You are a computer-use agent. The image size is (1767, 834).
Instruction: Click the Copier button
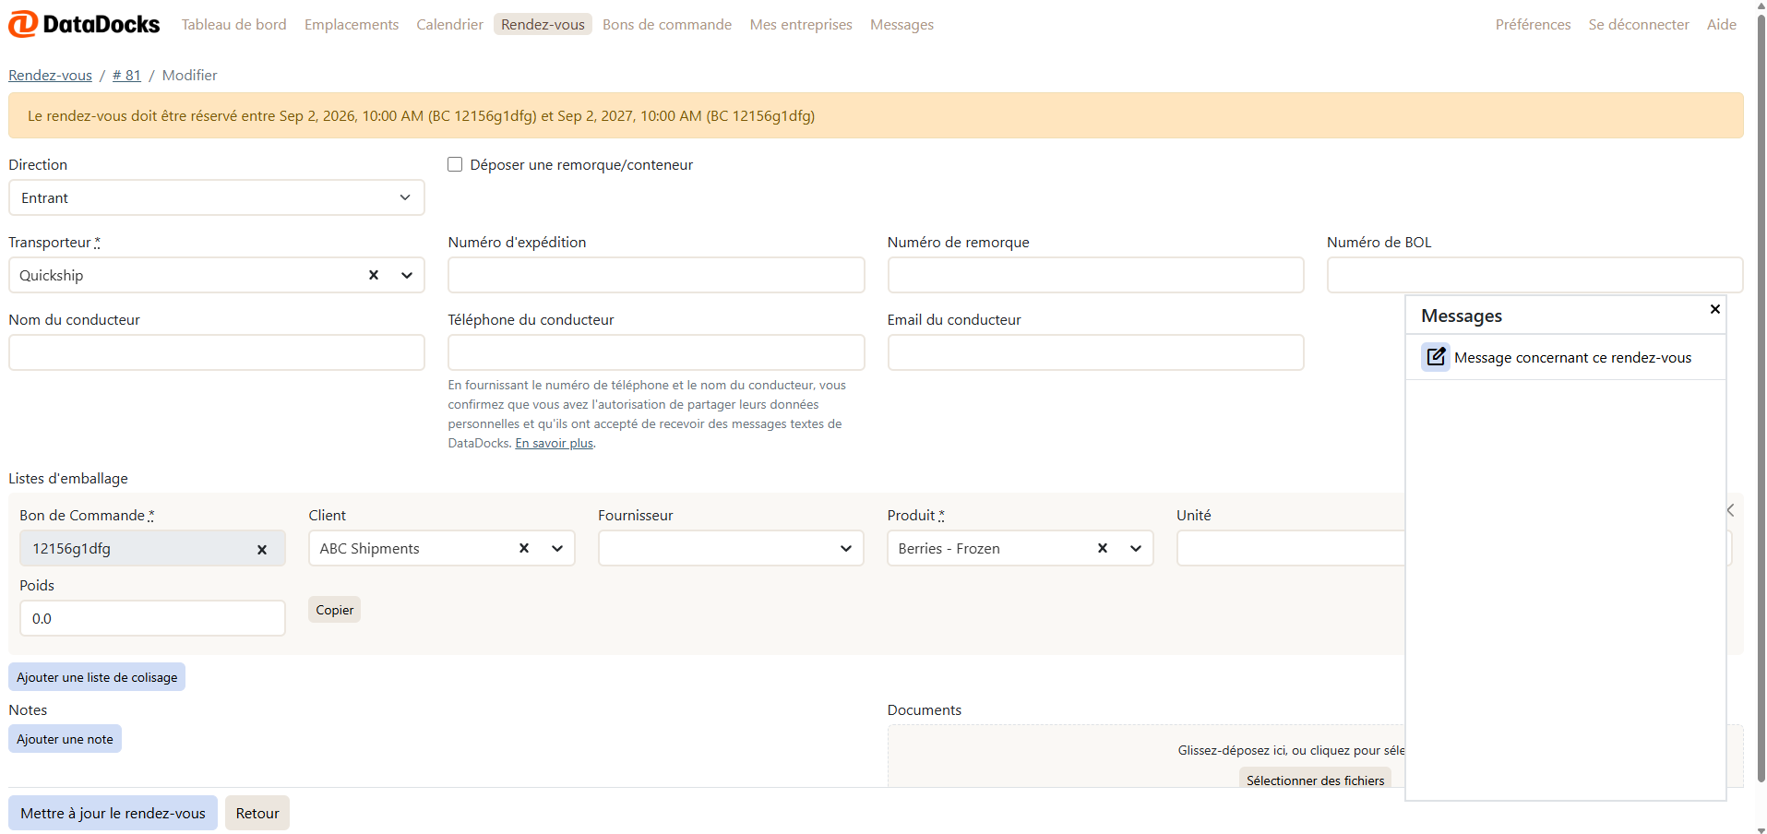point(334,610)
